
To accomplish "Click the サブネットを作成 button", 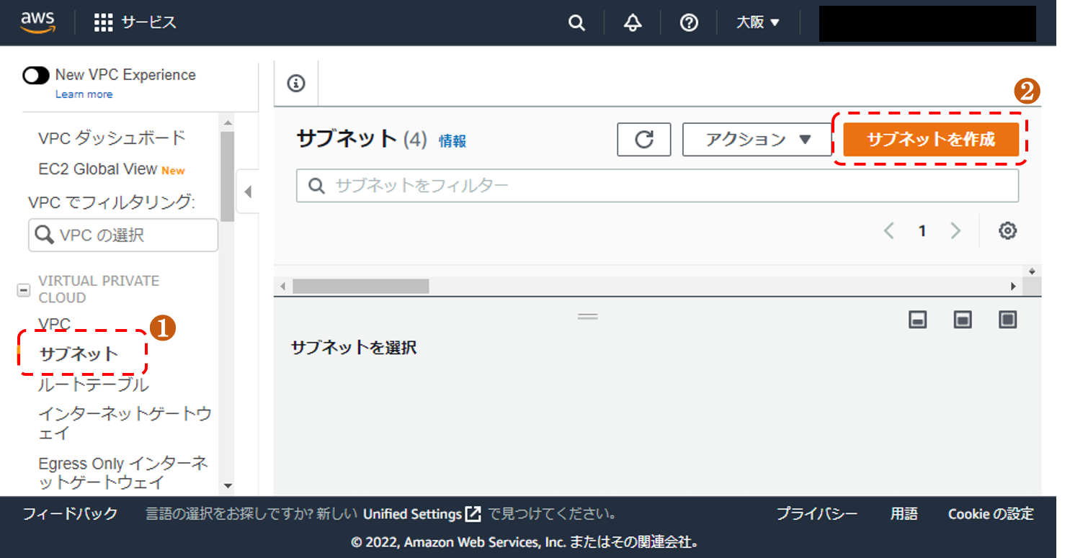I will (x=931, y=139).
